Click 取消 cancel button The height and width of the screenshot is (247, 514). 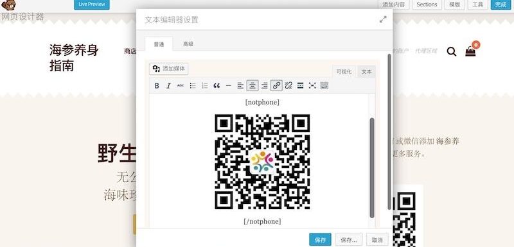click(377, 240)
